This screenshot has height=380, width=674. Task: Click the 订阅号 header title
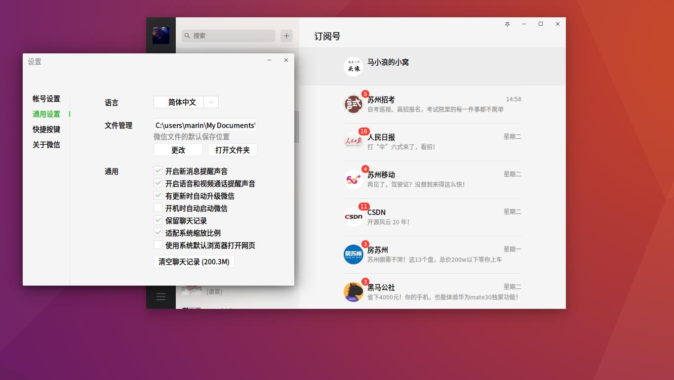(327, 36)
